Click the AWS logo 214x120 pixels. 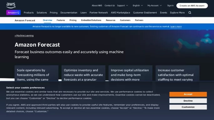pyautogui.click(x=11, y=5)
